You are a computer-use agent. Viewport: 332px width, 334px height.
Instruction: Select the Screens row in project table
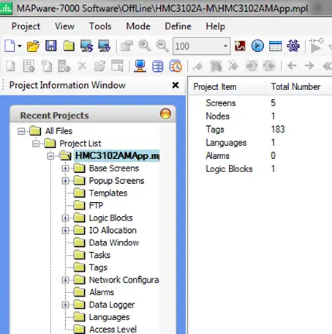coord(221,103)
